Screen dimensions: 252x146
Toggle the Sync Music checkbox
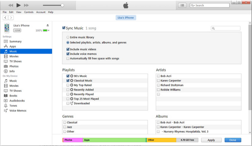[x=64, y=28]
